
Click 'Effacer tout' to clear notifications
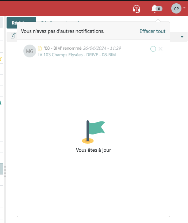tap(152, 31)
